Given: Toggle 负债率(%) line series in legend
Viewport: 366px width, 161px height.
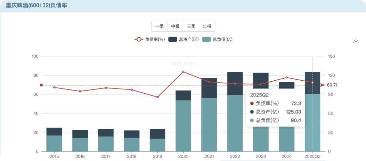Looking at the screenshot, I should 150,39.
